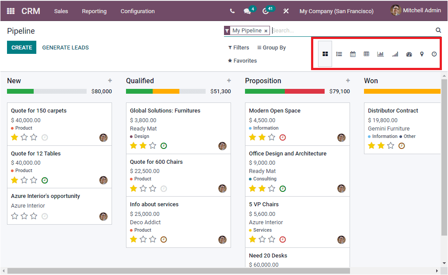Screen dimensions: 448x275
Task: Open the Reporting menu
Action: pos(94,11)
